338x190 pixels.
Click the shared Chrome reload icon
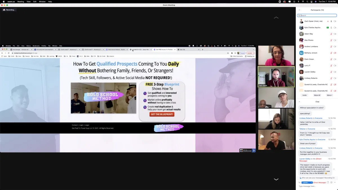click(x=8, y=53)
